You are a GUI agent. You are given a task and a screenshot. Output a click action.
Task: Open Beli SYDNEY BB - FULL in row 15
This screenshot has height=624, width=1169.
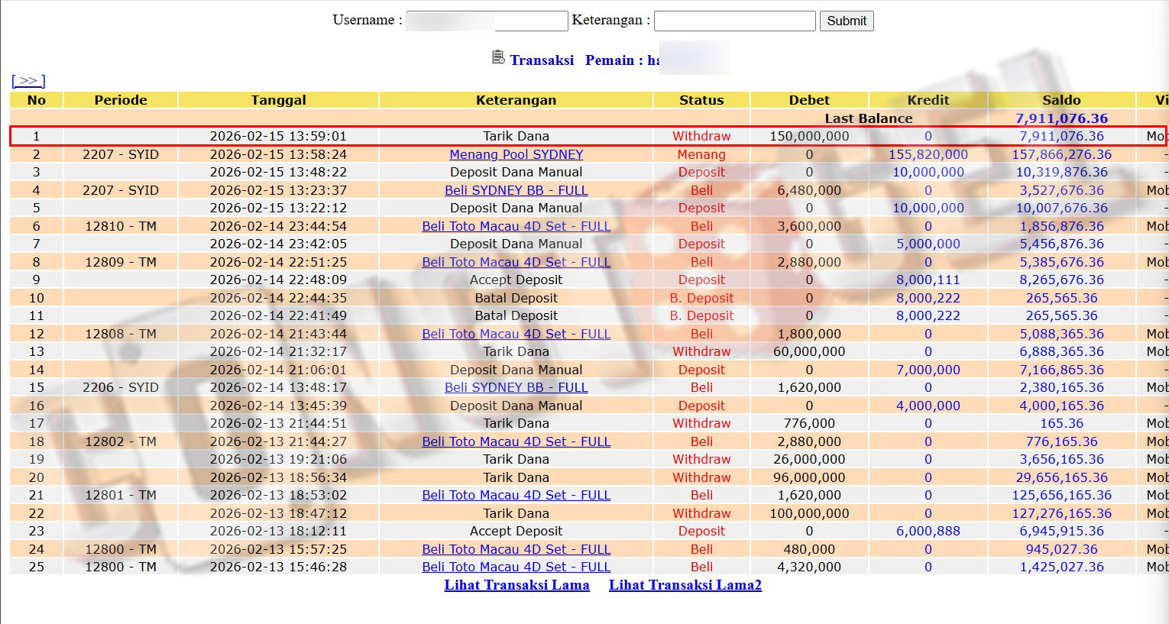click(x=516, y=387)
